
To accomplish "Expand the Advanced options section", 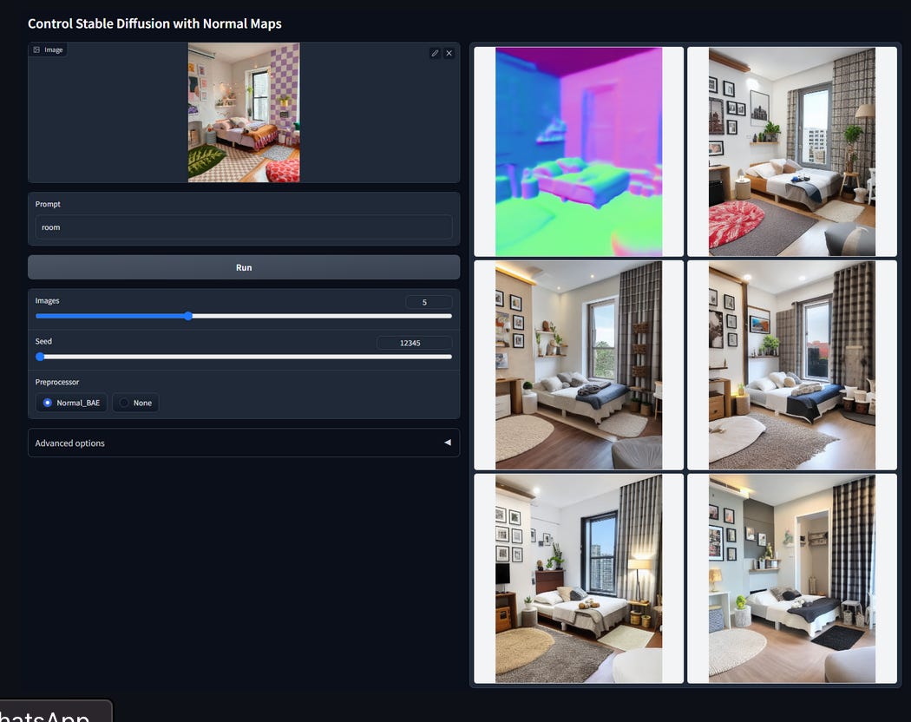I will point(244,443).
